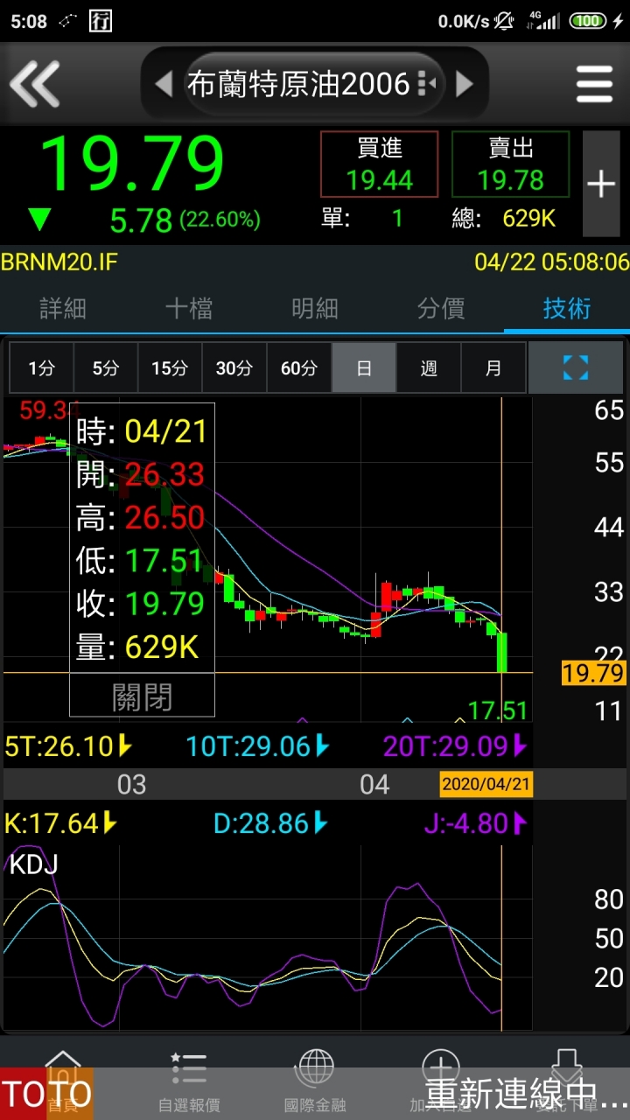Tap the KDJ indicator label
Viewport: 630px width, 1120px height.
pyautogui.click(x=33, y=864)
